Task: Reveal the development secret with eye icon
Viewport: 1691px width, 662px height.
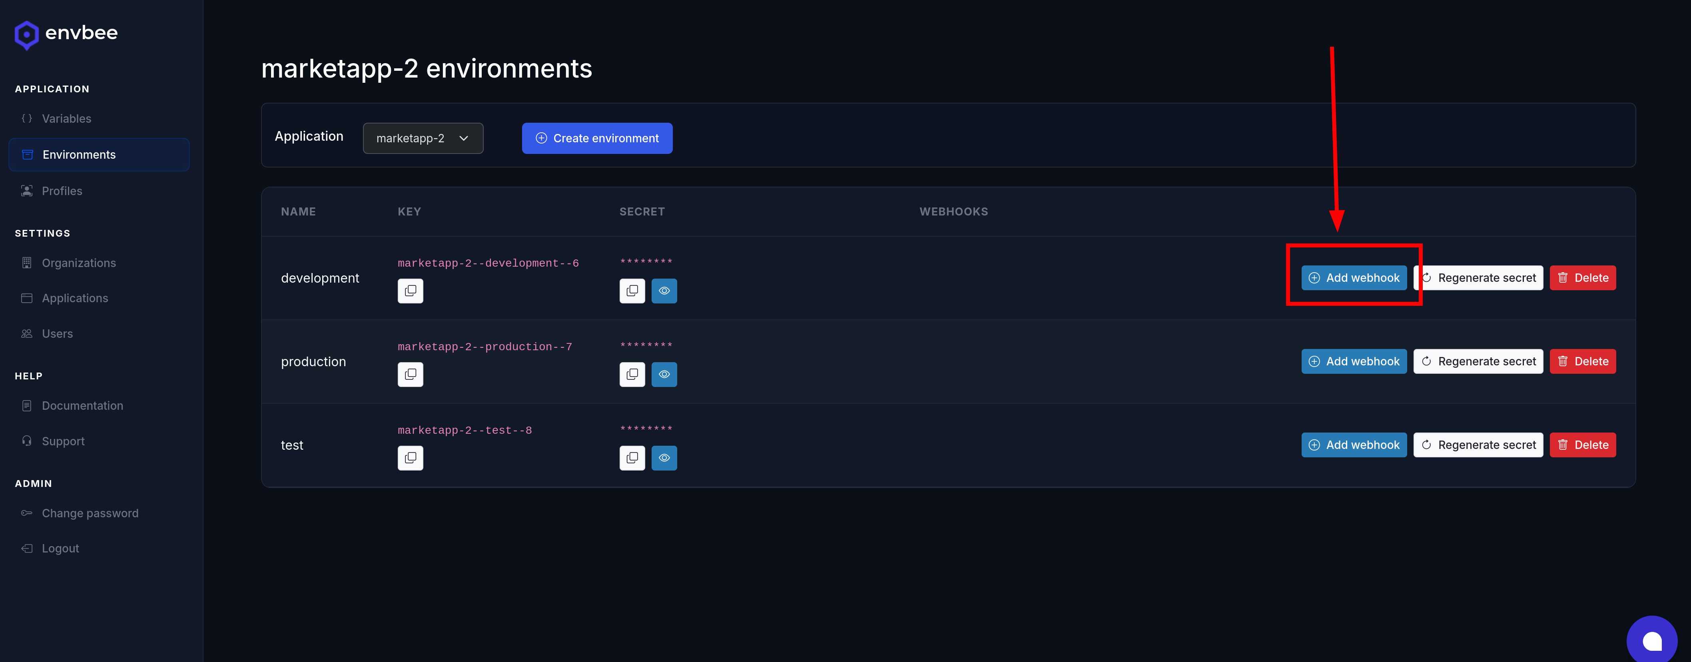Action: (664, 291)
